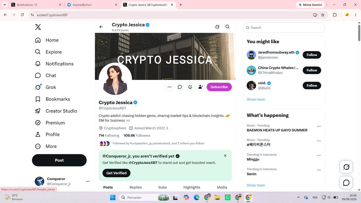The width and height of the screenshot is (361, 203).
Task: Switch to the Media tab
Action: (222, 187)
